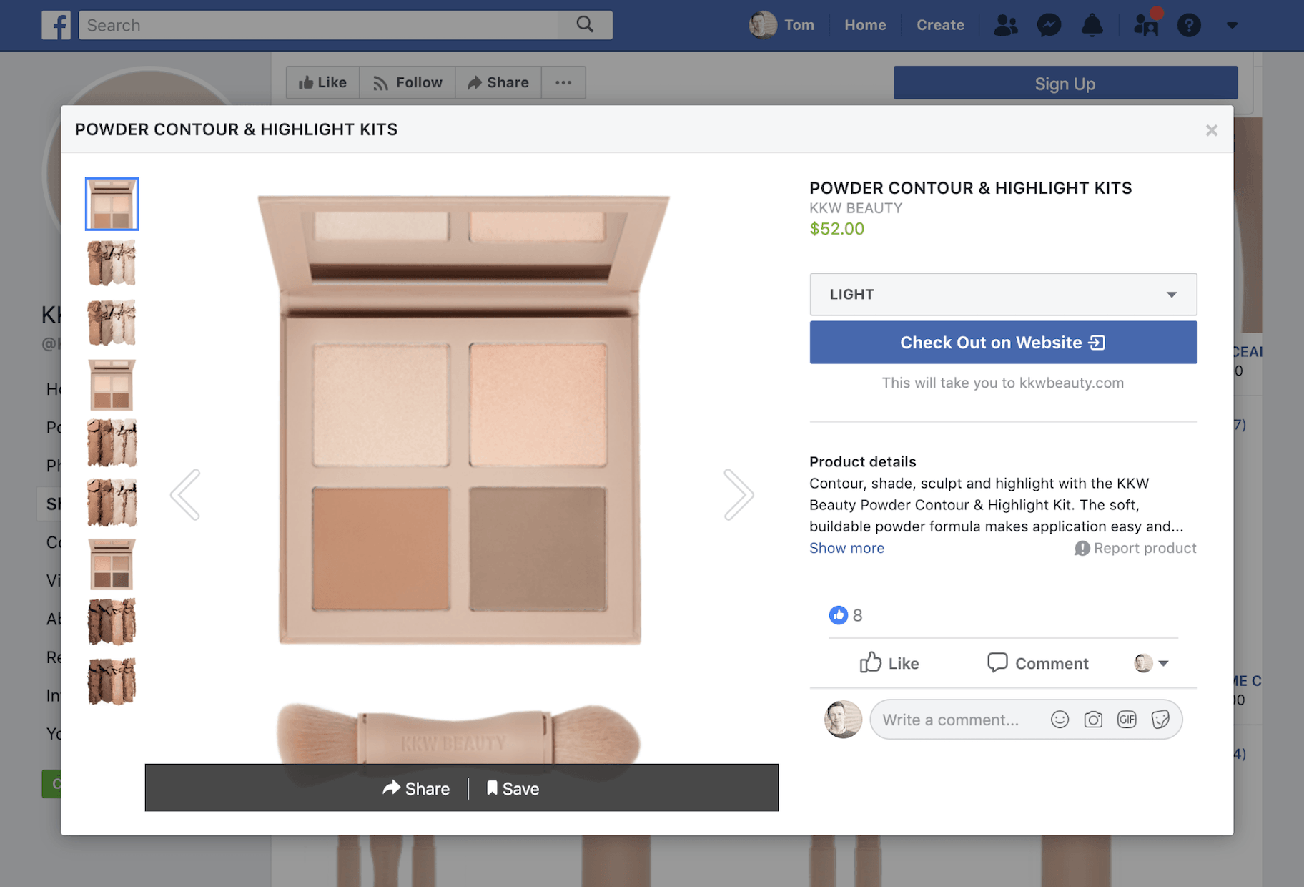Switch to the Home tab
Screen dimensions: 1304x887
[864, 25]
